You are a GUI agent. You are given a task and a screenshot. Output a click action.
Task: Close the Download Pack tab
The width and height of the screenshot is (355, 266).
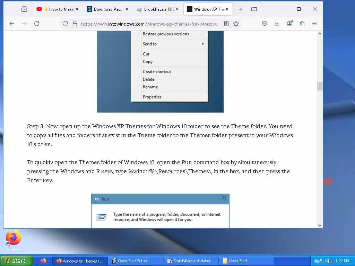(127, 9)
